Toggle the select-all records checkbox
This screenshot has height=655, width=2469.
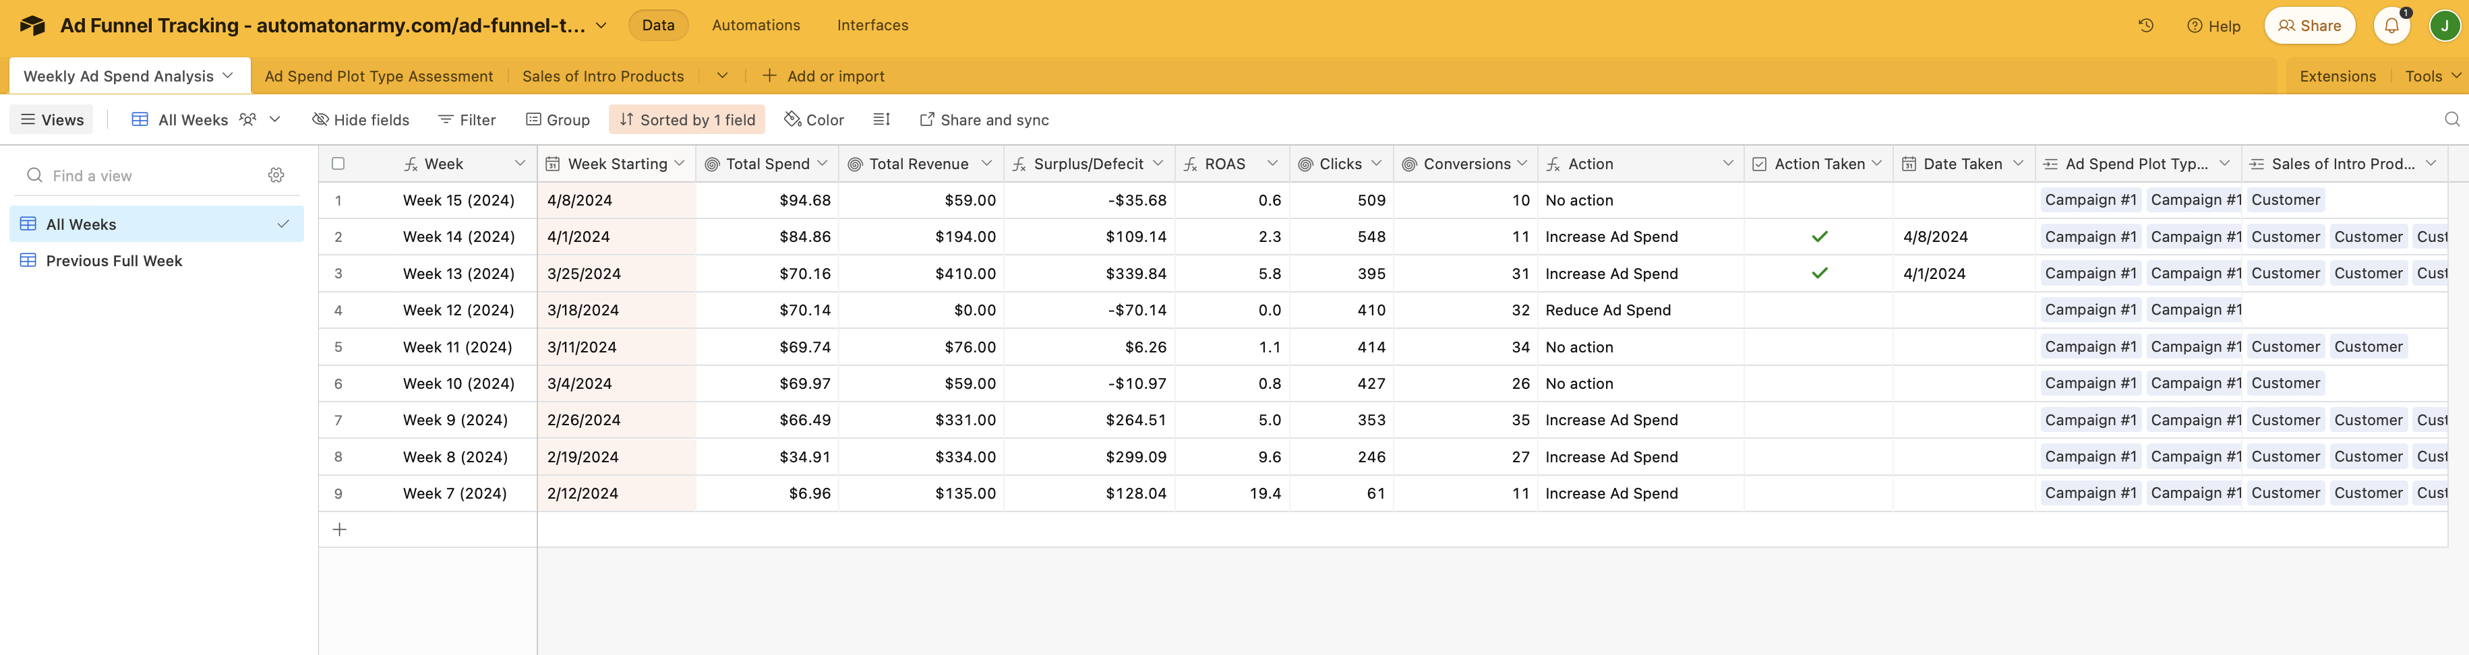[x=337, y=163]
